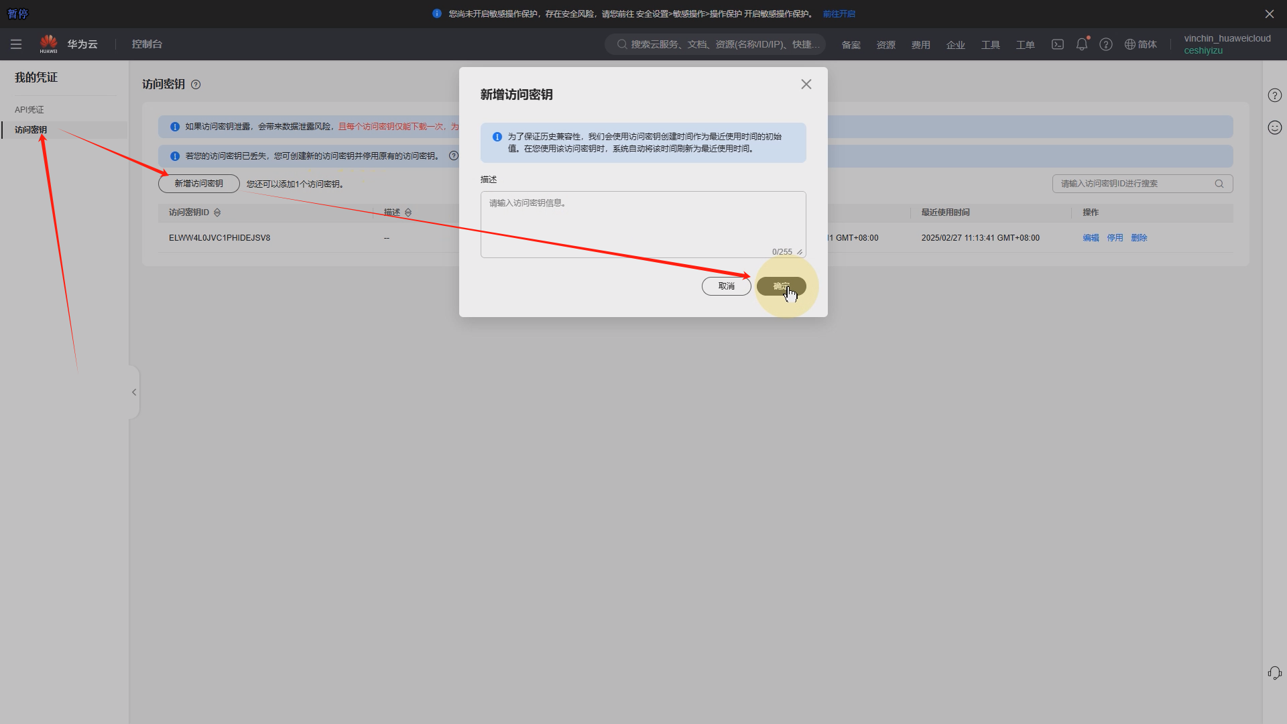Open the notification bell
This screenshot has height=724, width=1287.
point(1082,44)
